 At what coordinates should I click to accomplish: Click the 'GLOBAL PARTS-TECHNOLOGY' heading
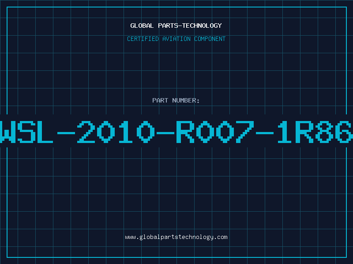tap(176, 26)
